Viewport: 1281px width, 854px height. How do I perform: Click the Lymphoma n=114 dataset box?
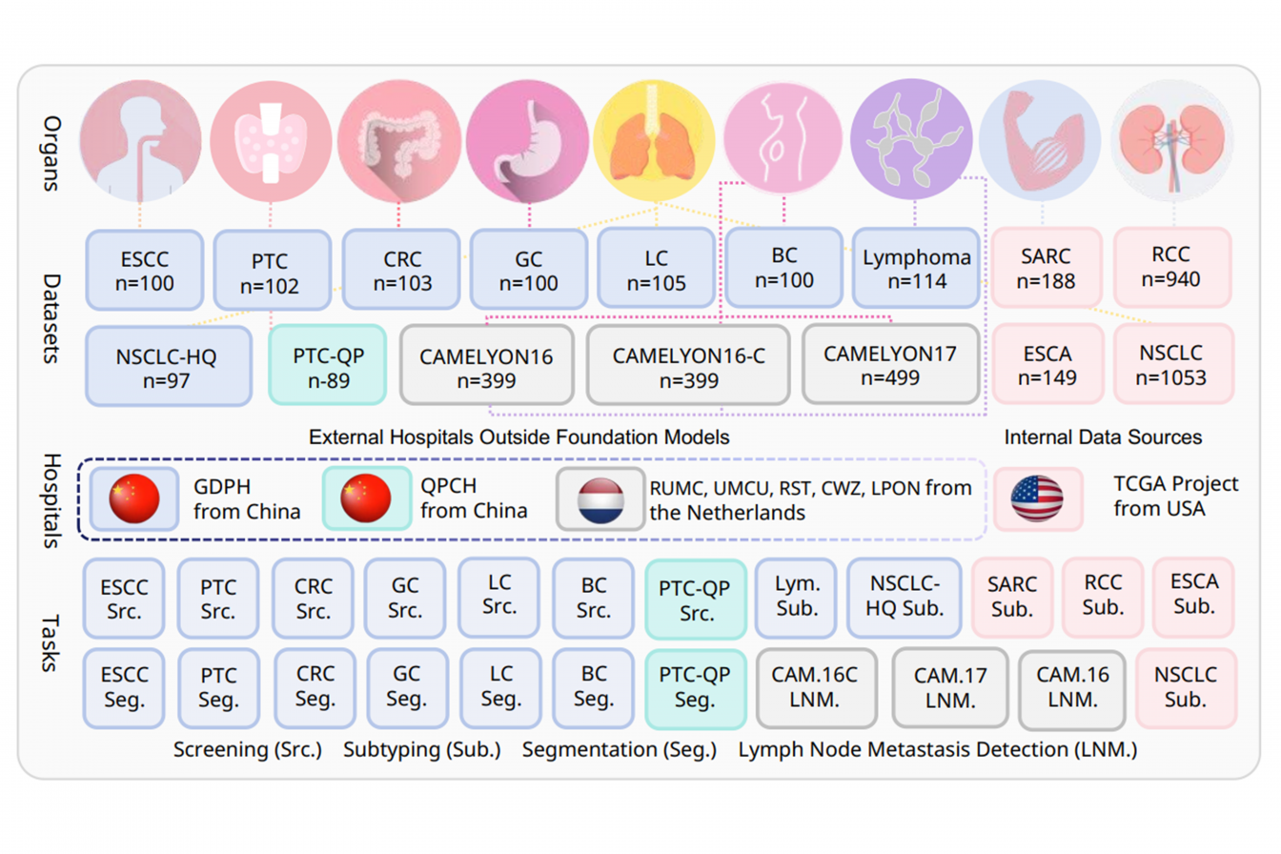(916, 268)
